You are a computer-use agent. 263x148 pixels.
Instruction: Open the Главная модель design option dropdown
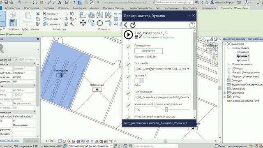tap(155, 146)
